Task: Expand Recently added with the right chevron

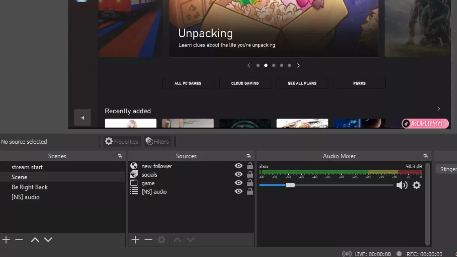Action: pos(439,108)
